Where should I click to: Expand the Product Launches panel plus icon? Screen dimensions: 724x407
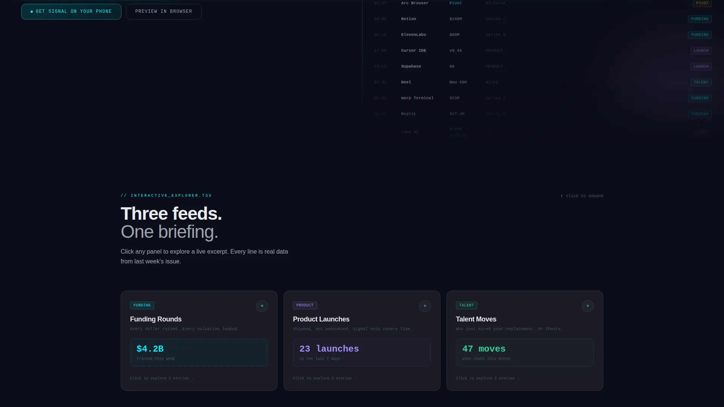[x=425, y=306]
